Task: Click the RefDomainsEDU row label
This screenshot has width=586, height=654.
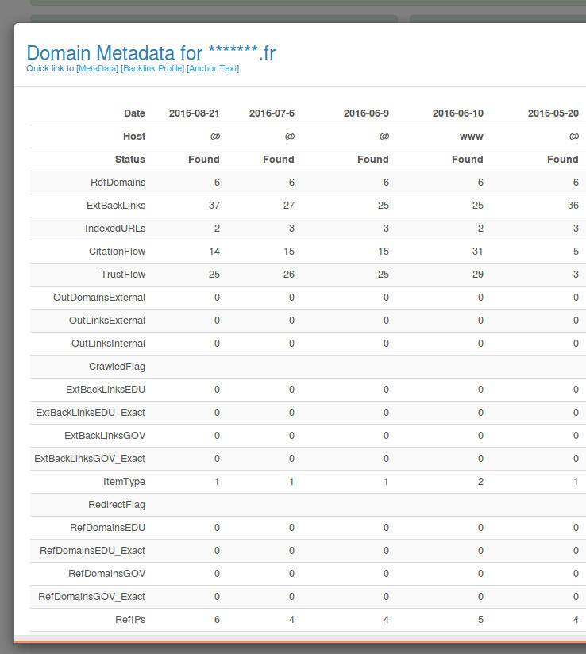Action: tap(108, 528)
